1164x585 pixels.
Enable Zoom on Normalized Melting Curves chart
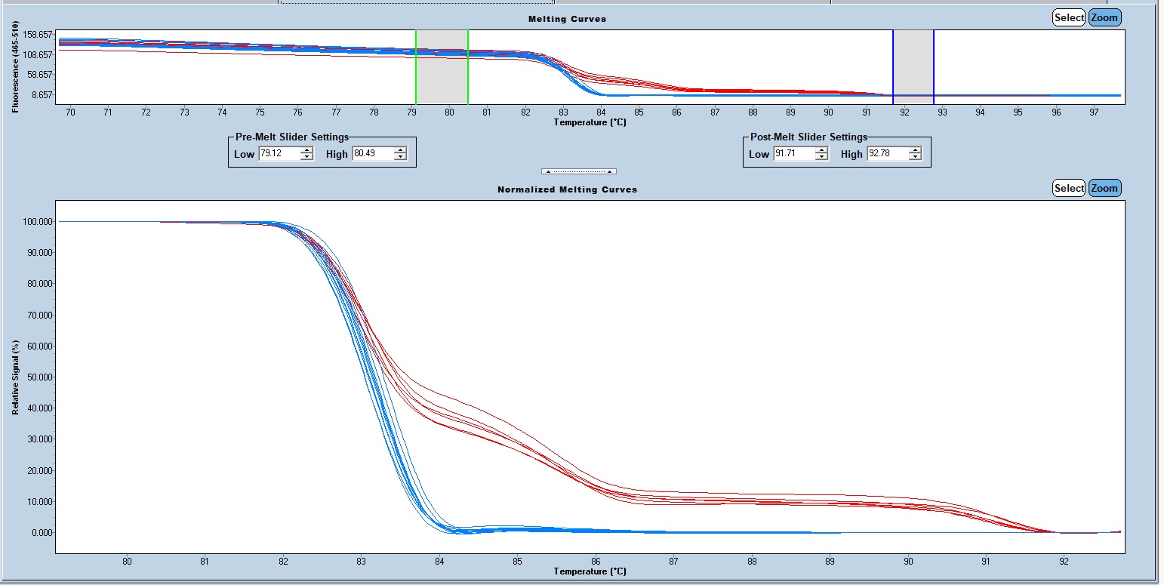pyautogui.click(x=1104, y=188)
